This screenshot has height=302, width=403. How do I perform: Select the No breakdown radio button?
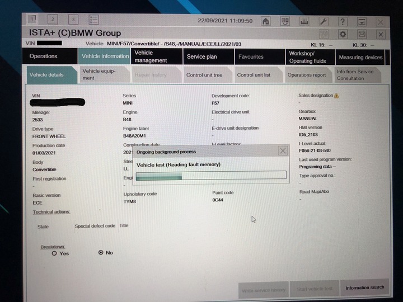point(101,252)
